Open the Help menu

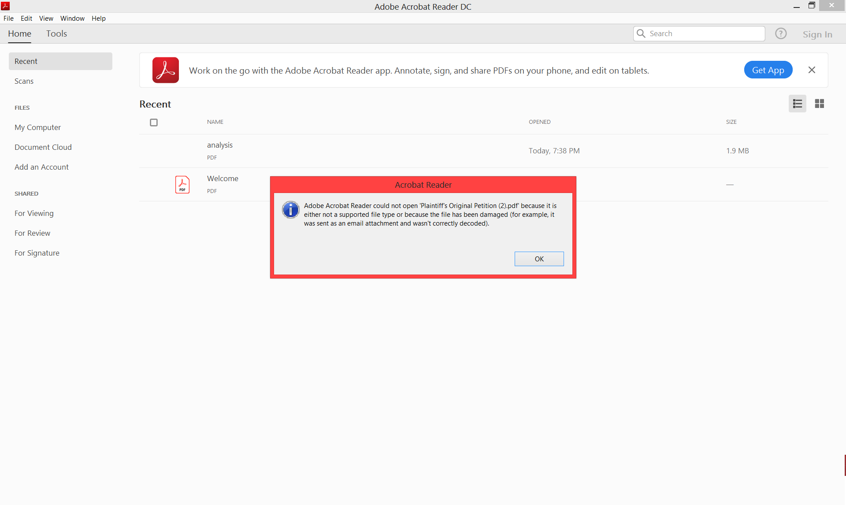(x=99, y=18)
